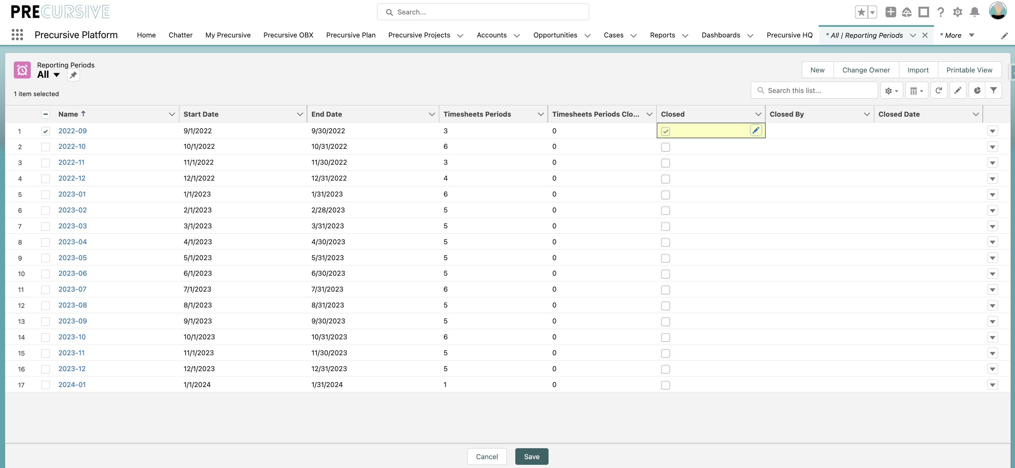Click the Favorites star icon

[x=861, y=12]
